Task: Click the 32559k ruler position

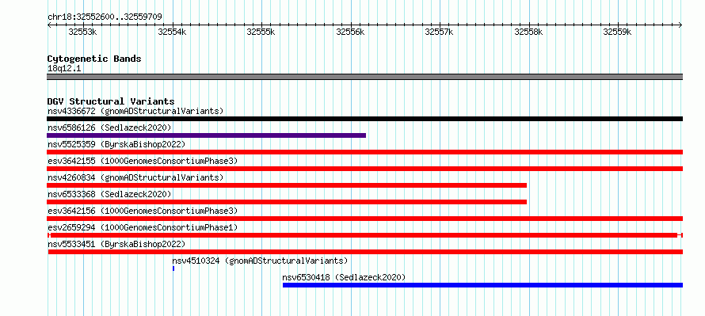Action: point(617,32)
